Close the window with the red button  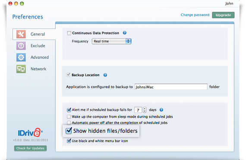pyautogui.click(x=10, y=3)
